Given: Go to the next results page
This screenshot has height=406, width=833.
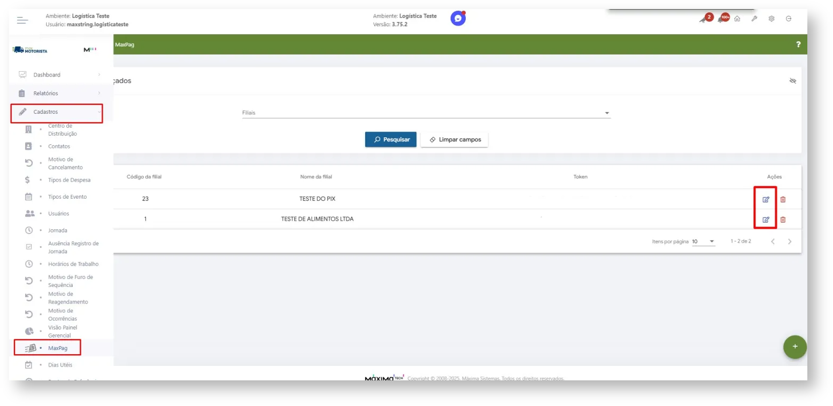Looking at the screenshot, I should (790, 241).
